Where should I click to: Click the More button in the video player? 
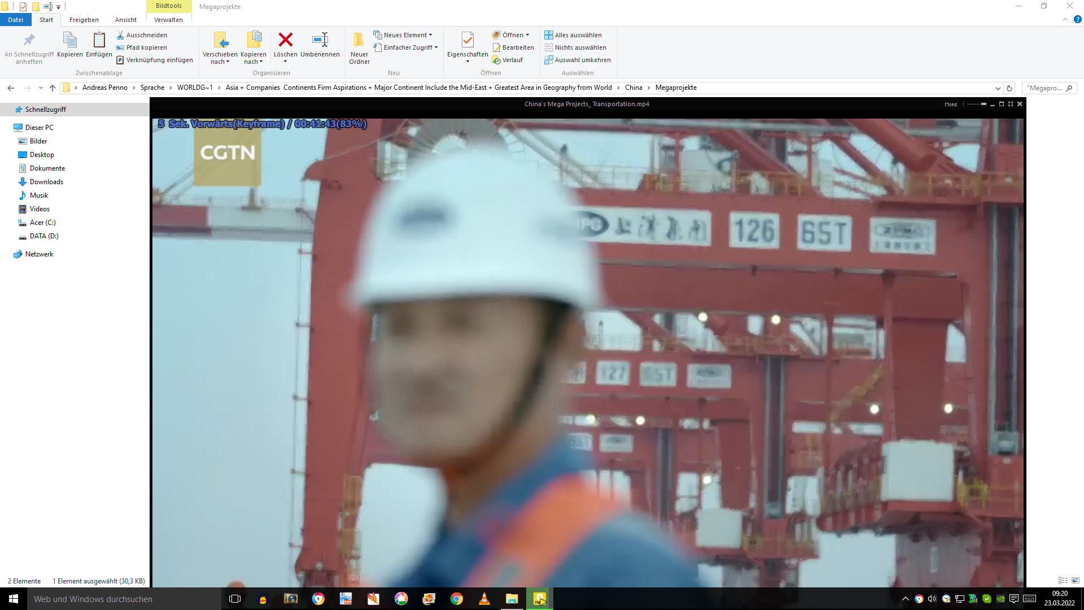[x=951, y=104]
